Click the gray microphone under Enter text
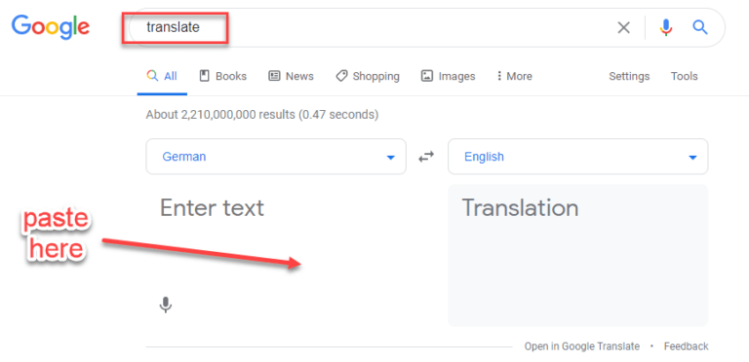The width and height of the screenshot is (749, 362). click(165, 305)
